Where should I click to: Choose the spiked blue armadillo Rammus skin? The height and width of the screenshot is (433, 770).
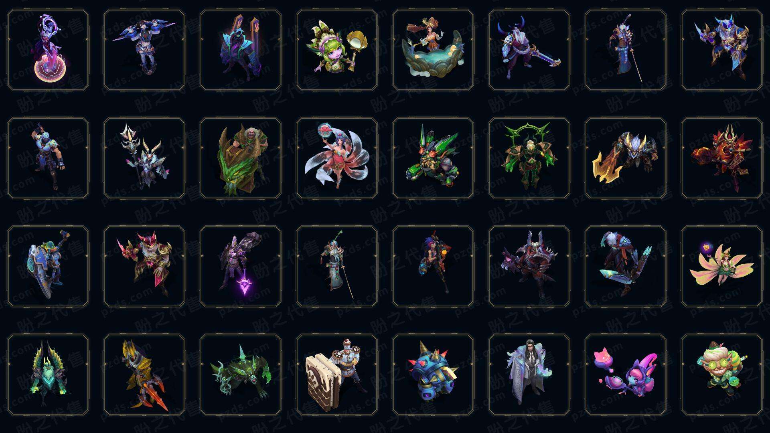pyautogui.click(x=433, y=374)
